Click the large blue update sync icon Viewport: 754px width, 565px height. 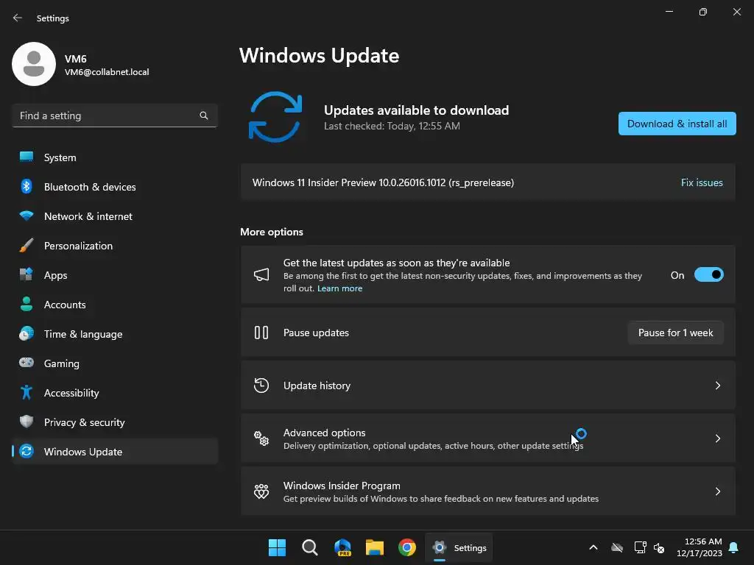(x=275, y=117)
